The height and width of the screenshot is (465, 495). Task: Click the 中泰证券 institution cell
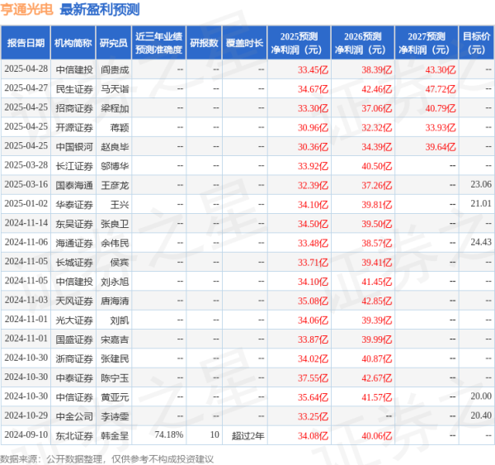pos(74,378)
